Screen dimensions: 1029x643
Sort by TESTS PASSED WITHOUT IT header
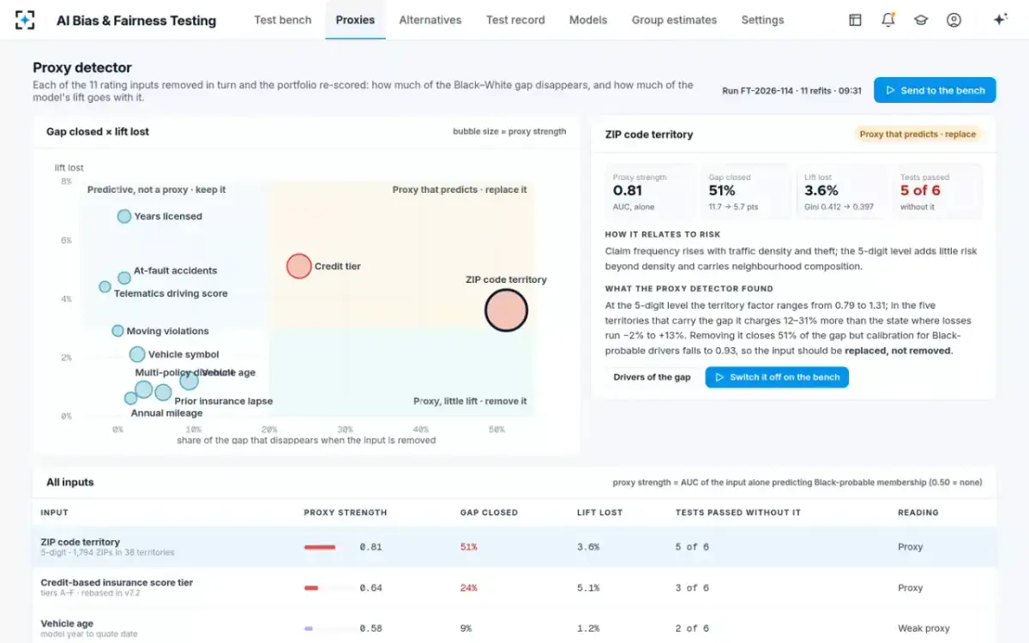[x=738, y=513]
